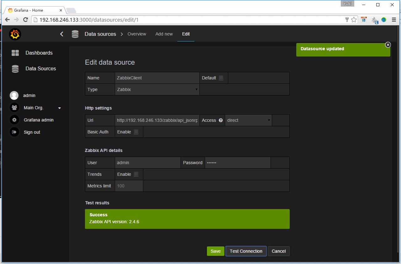Click the browser Forward arrow
Image resolution: width=401 pixels, height=264 pixels.
(x=16, y=20)
